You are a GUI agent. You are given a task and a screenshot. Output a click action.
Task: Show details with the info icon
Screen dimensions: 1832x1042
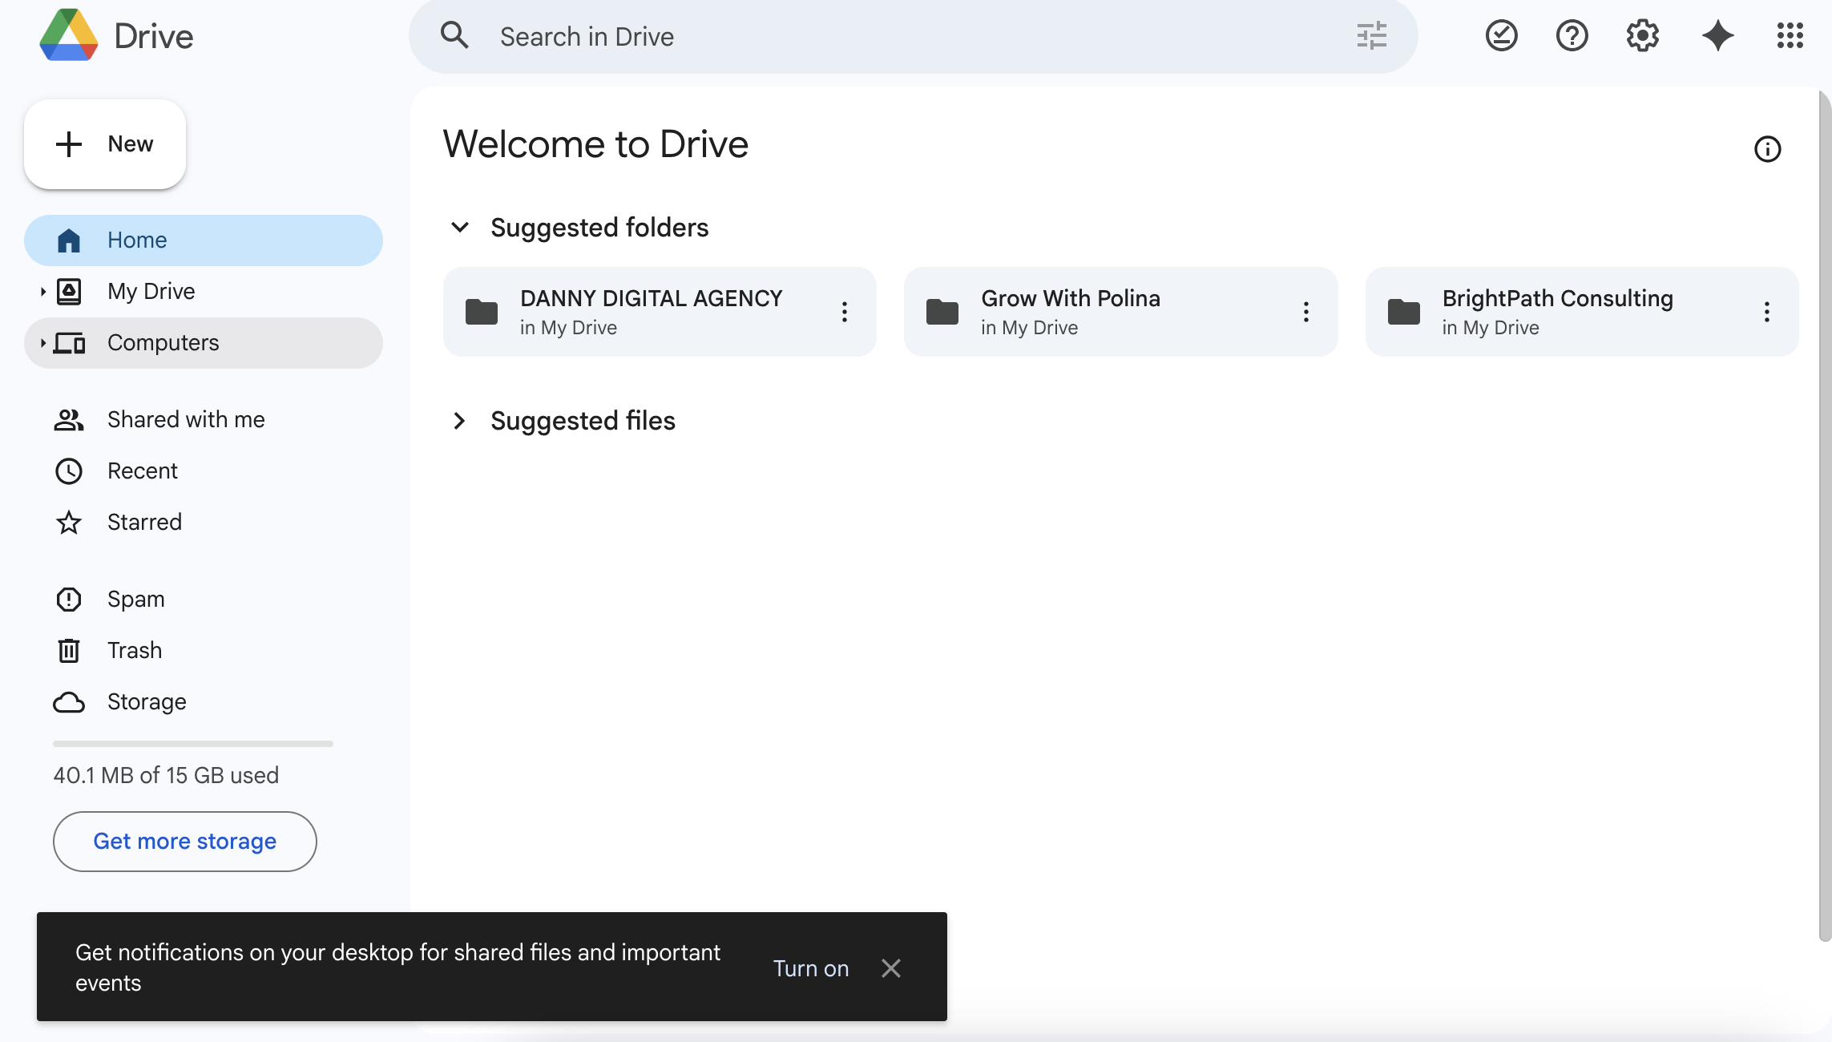coord(1767,149)
